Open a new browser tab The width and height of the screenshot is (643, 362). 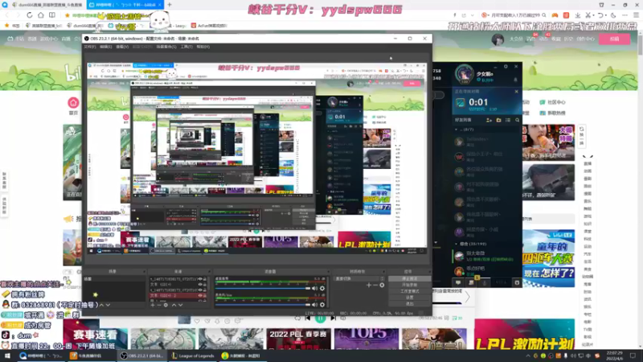point(170,5)
